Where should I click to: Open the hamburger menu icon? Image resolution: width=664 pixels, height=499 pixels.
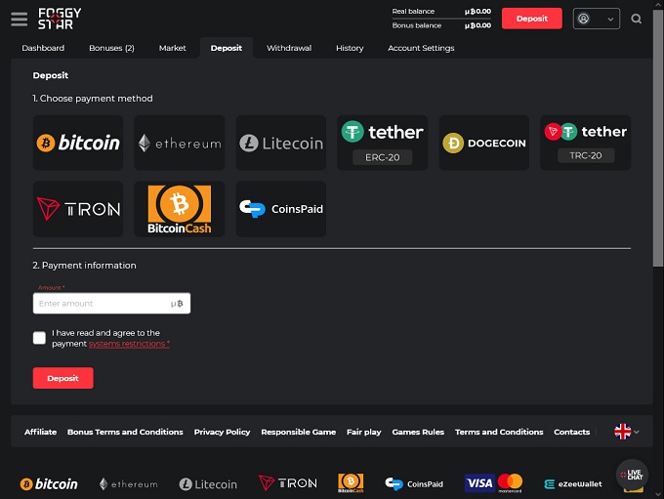19,19
